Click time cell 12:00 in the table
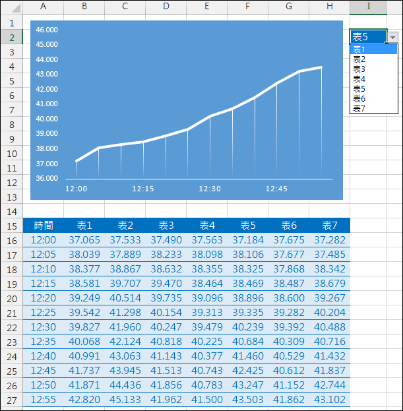The width and height of the screenshot is (403, 411). pos(44,240)
